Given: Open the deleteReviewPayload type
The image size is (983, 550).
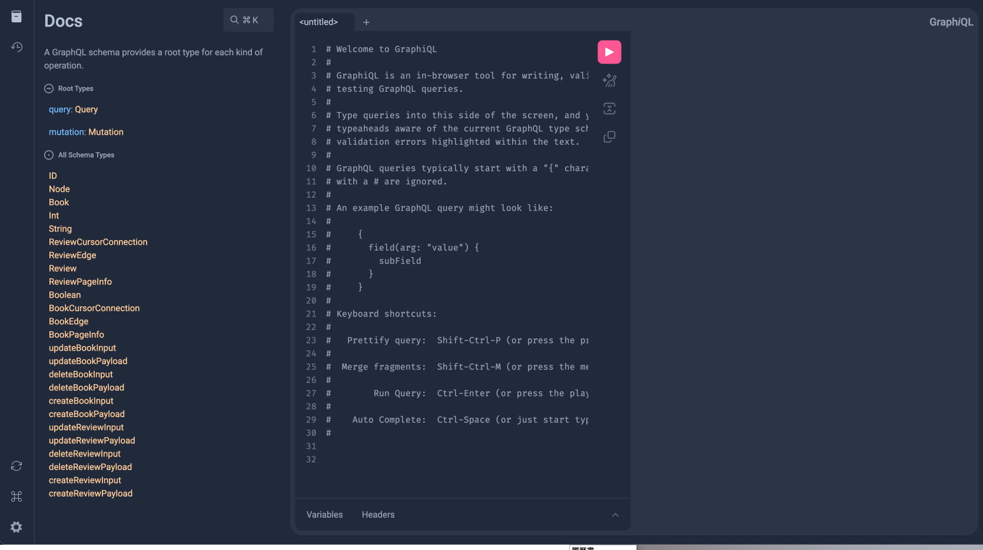Looking at the screenshot, I should click(x=91, y=467).
